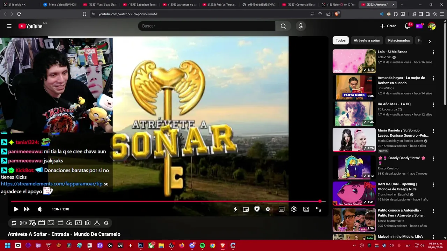Open the YouTube guide hamburger menu

9,26
